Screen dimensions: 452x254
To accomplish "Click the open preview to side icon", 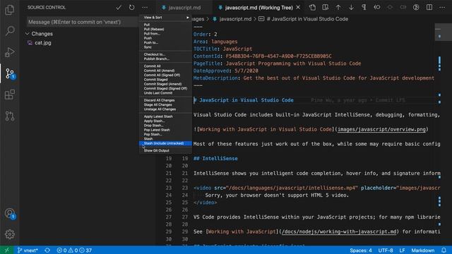I will tap(325, 8).
